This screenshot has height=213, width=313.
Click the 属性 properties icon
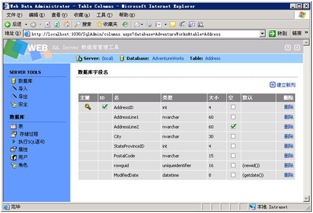[x=13, y=149]
